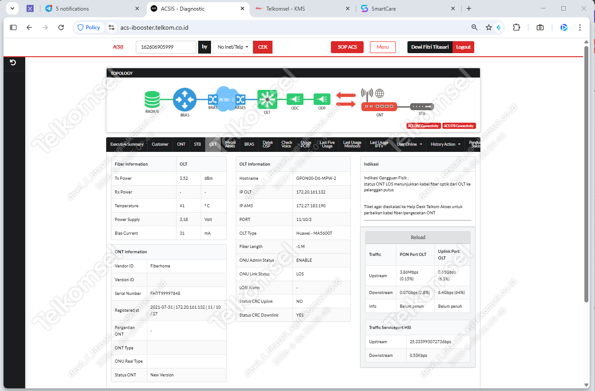View site information icon beside URL

pyautogui.click(x=111, y=27)
